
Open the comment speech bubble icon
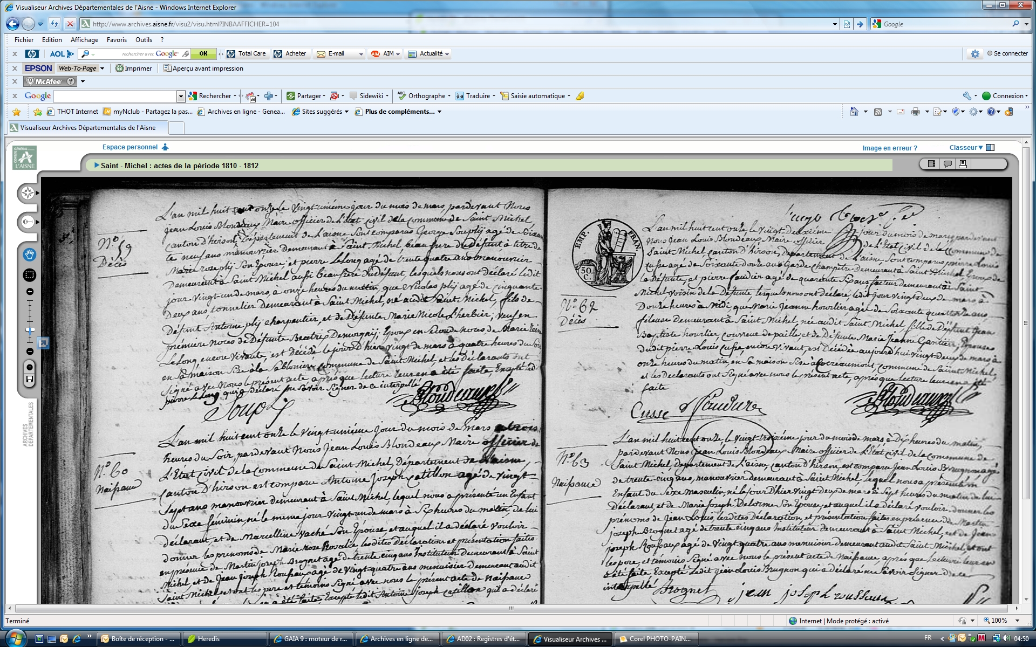point(947,164)
